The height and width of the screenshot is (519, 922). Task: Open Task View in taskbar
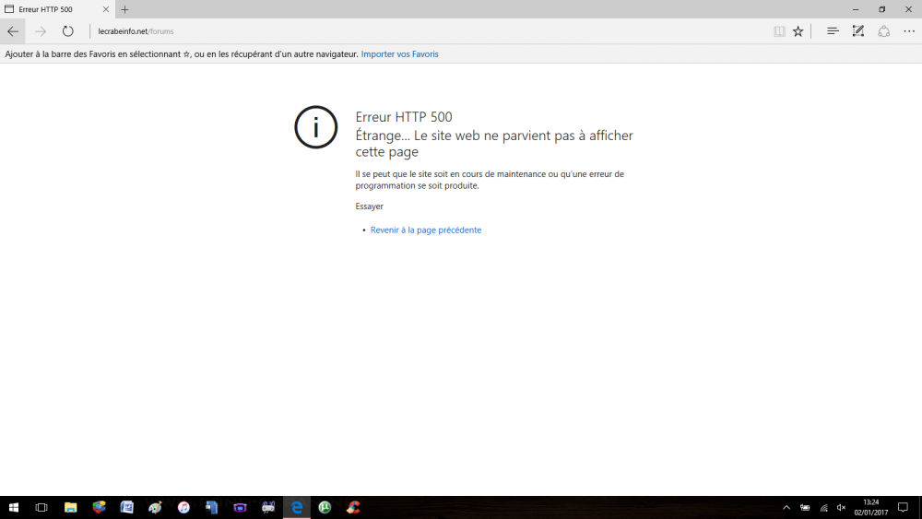click(x=41, y=507)
